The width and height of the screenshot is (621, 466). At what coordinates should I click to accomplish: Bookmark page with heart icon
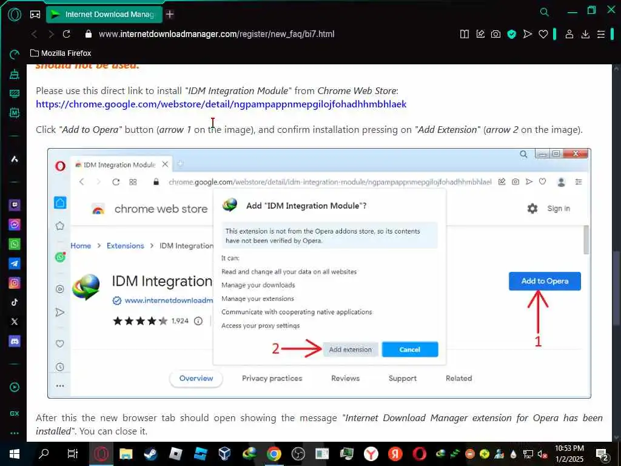point(543,34)
